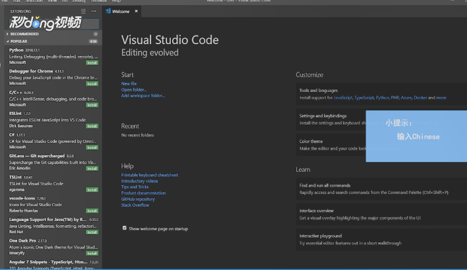
Task: Open the Introductory videos link
Action: pyautogui.click(x=139, y=181)
